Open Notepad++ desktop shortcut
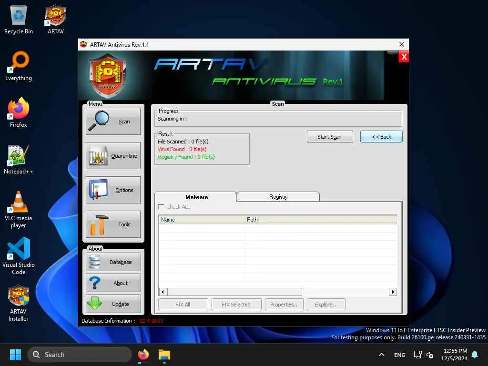488x366 pixels. click(x=19, y=159)
